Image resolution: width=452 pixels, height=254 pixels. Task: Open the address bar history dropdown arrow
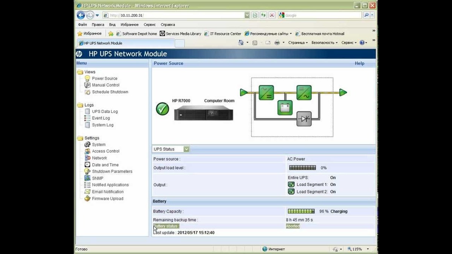click(247, 15)
